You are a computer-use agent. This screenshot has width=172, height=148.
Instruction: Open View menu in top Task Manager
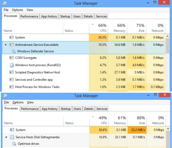[x=30, y=10]
